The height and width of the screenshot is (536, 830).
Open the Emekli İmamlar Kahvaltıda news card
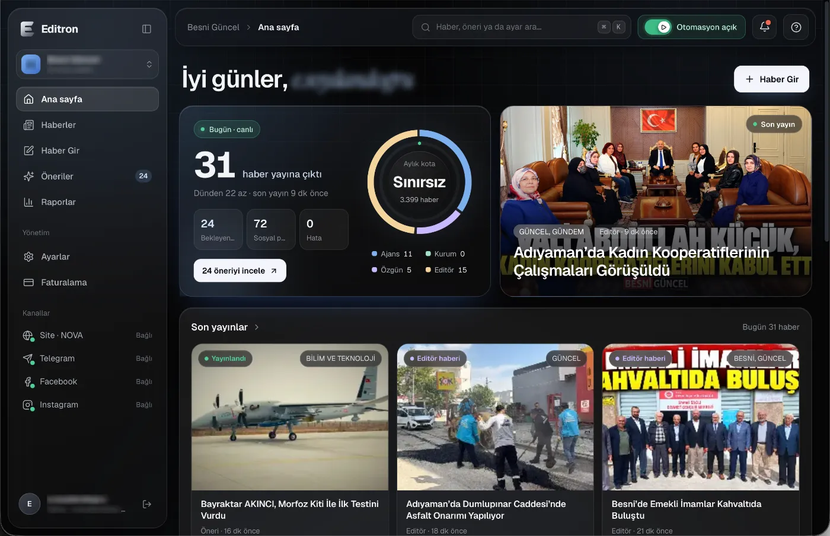(x=701, y=440)
